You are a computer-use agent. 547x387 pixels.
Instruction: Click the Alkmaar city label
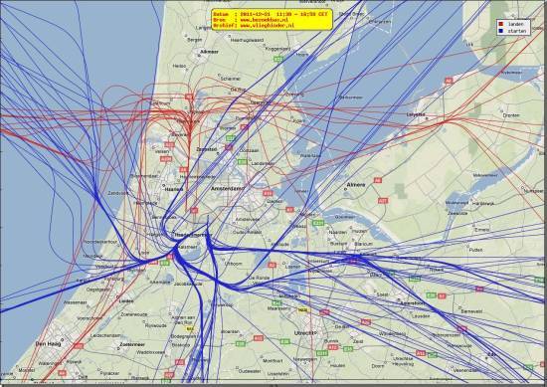click(209, 52)
